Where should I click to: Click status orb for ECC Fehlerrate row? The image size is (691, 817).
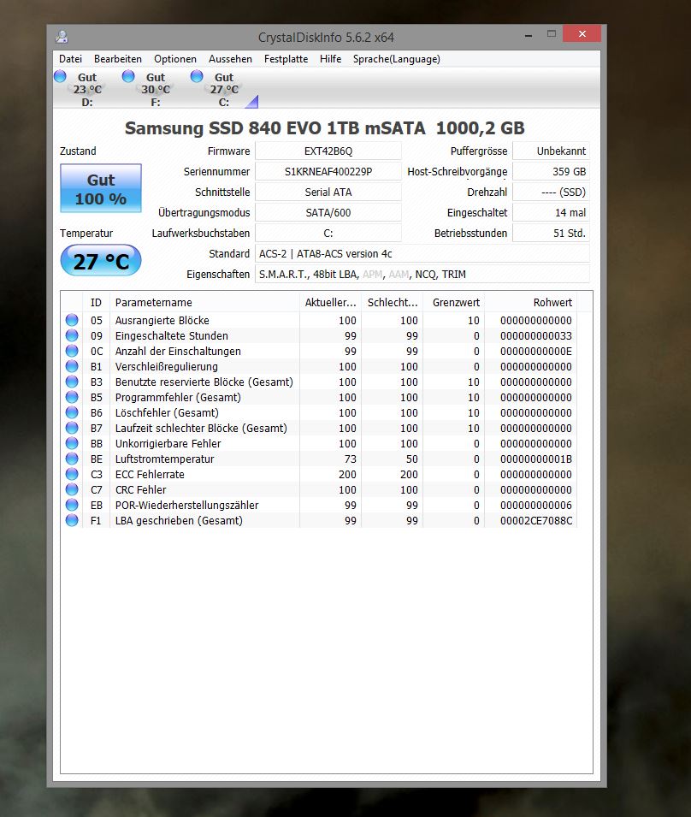point(72,474)
